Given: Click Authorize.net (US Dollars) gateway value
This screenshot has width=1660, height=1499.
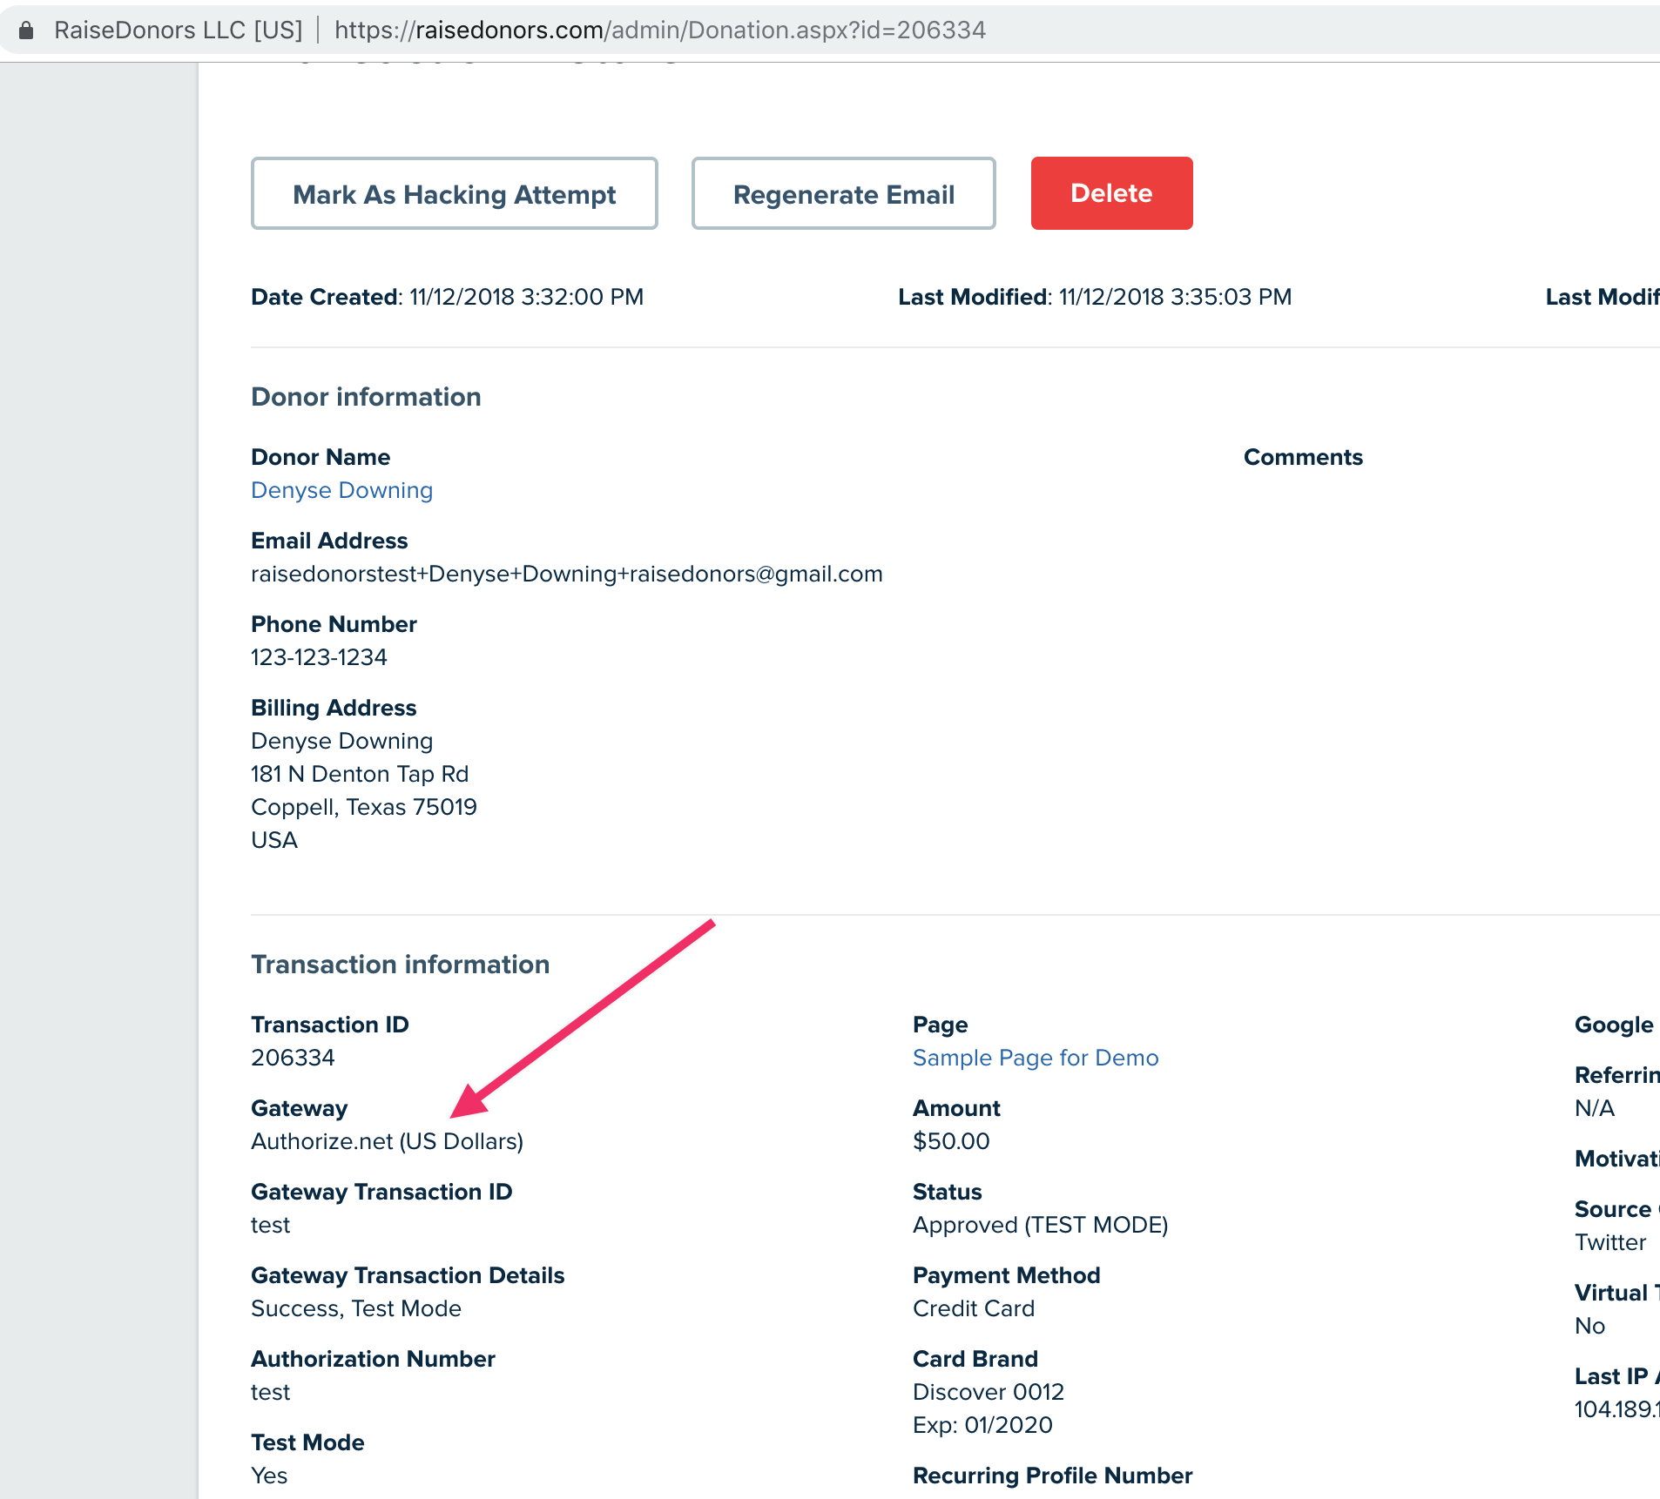Looking at the screenshot, I should click(x=388, y=1141).
